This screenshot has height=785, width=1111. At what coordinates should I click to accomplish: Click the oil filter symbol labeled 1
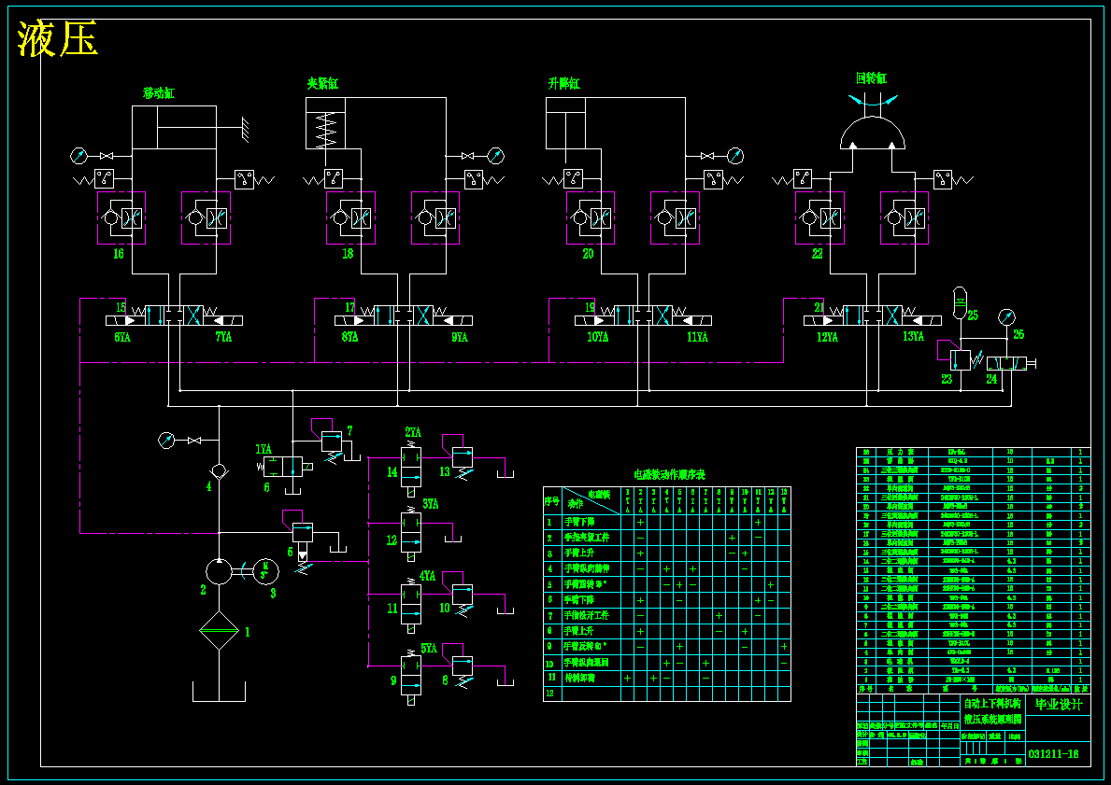[x=219, y=631]
